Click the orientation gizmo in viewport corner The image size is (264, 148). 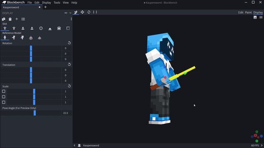tap(257, 136)
